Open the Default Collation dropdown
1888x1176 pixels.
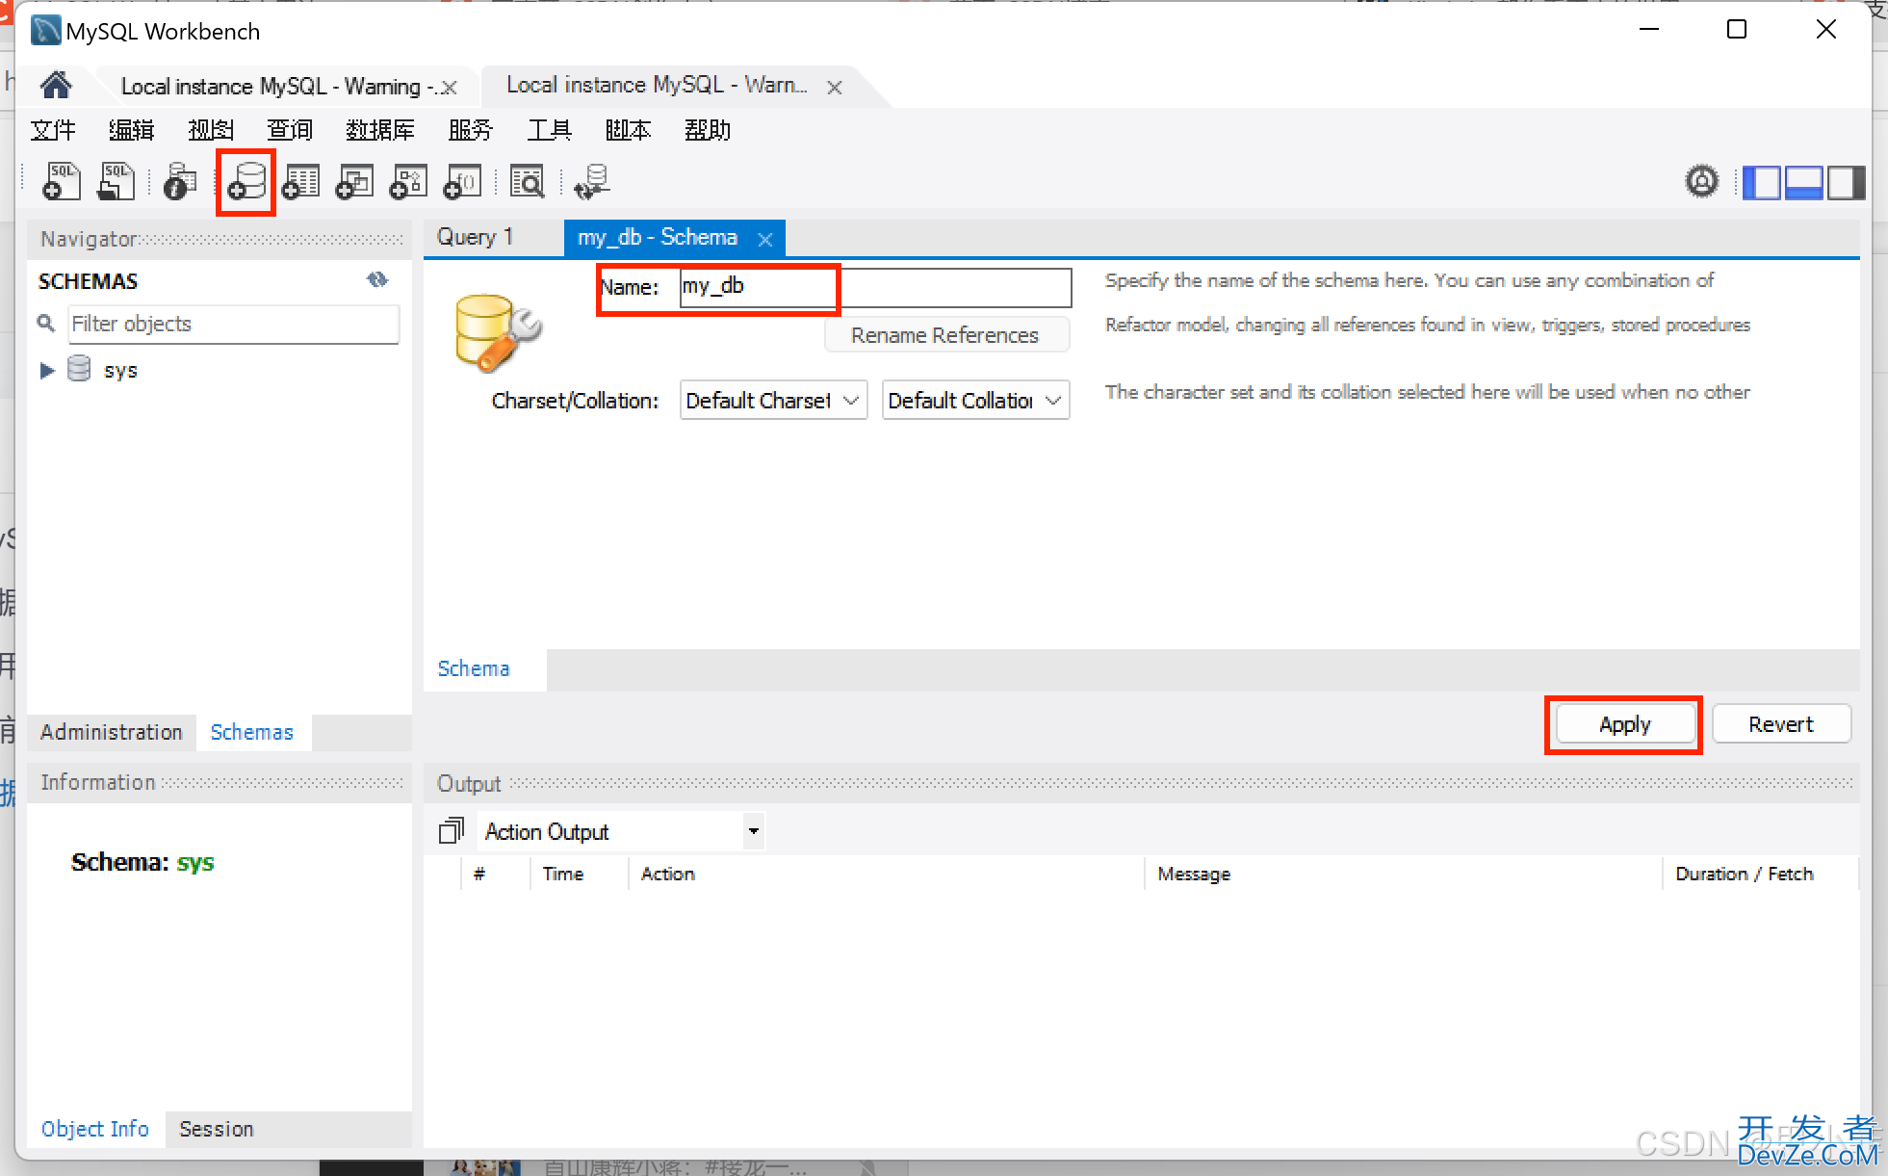(x=975, y=400)
